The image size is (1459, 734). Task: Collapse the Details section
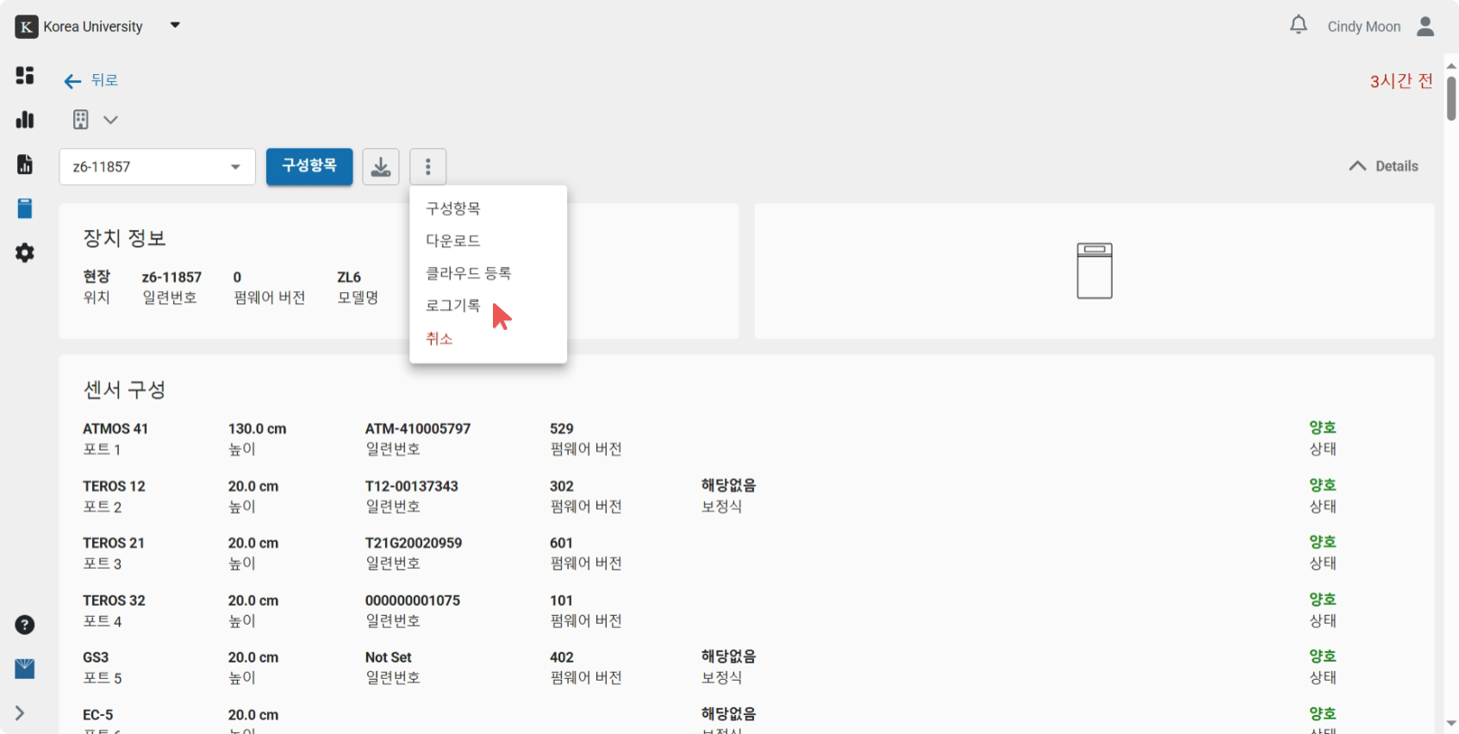point(1383,166)
